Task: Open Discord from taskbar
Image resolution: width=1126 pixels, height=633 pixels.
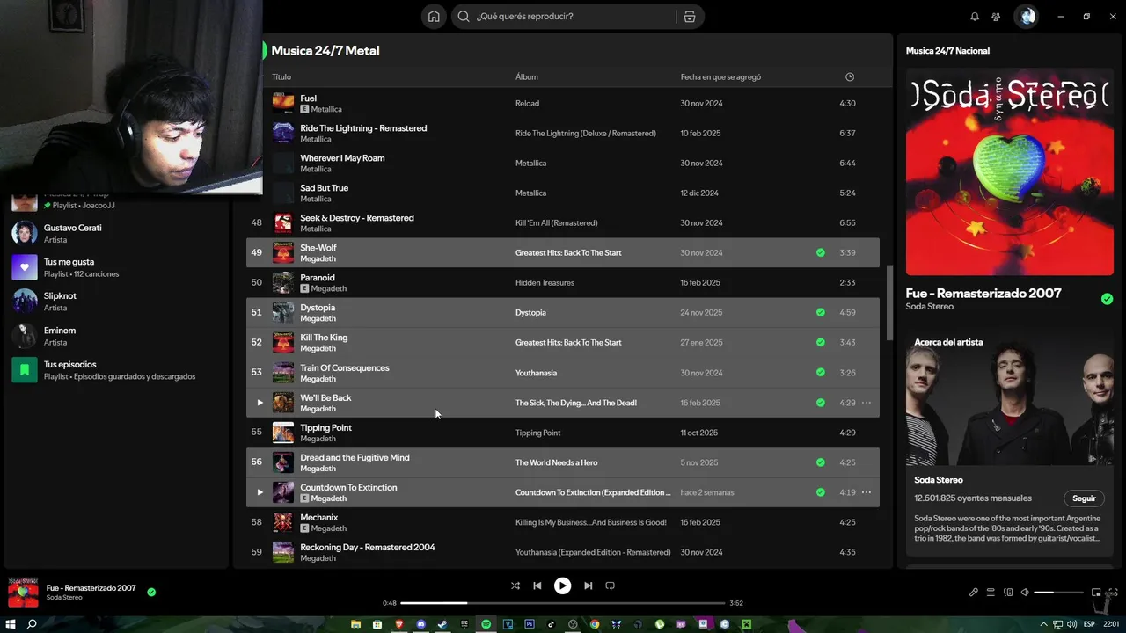Action: coord(420,624)
